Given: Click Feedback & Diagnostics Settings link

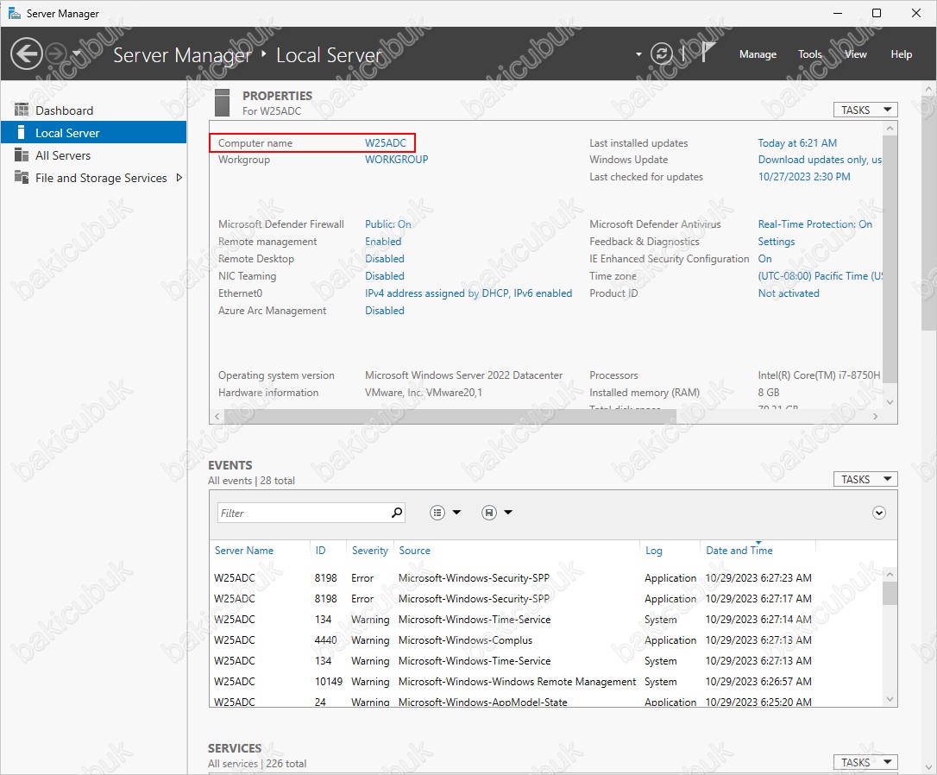Looking at the screenshot, I should [x=777, y=242].
